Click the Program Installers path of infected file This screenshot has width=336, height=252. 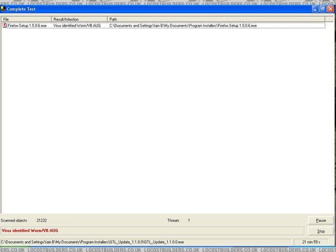click(183, 25)
